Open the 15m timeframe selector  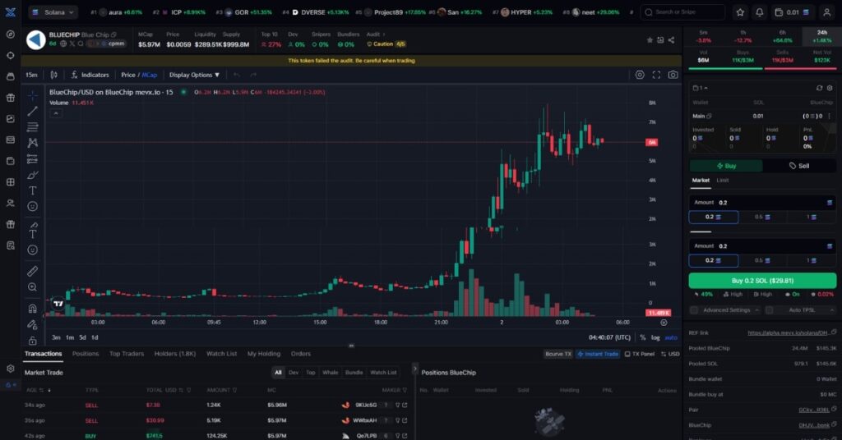coord(32,75)
